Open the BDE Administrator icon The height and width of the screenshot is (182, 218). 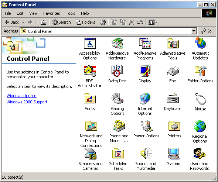(x=90, y=71)
